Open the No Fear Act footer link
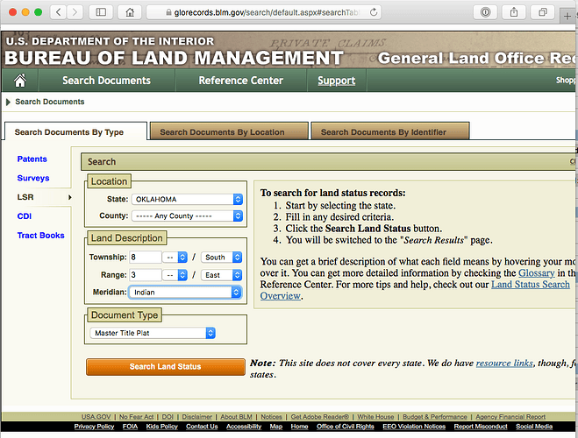Image resolution: width=578 pixels, height=438 pixels. point(137,417)
